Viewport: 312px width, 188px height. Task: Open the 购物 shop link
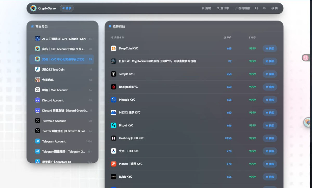[x=206, y=8]
